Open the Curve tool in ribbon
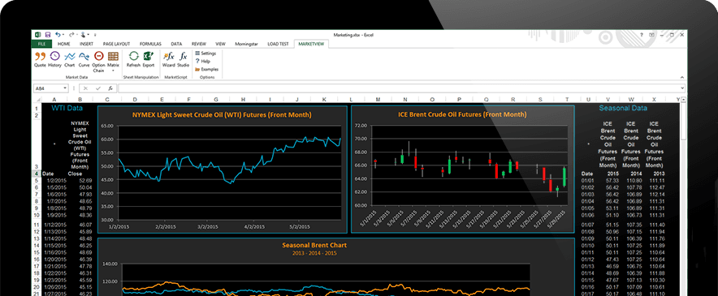The width and height of the screenshot is (718, 296). [84, 59]
